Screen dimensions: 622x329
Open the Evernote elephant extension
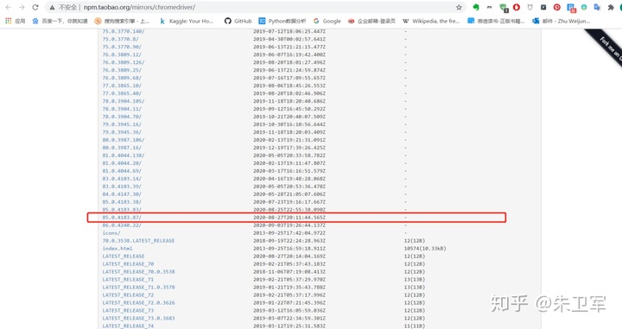pyautogui.click(x=476, y=7)
